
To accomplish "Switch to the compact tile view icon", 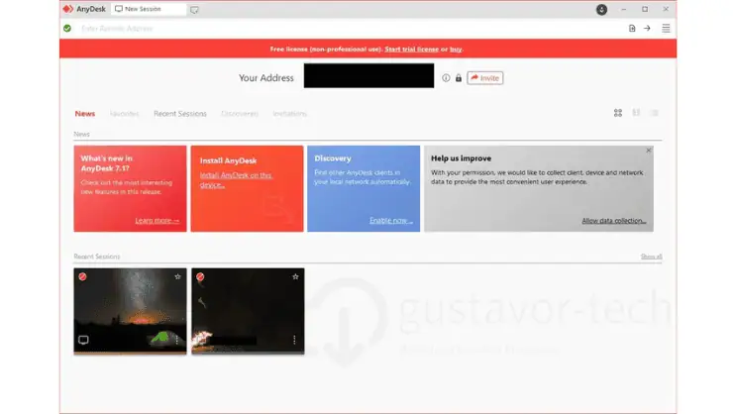I will (x=636, y=113).
